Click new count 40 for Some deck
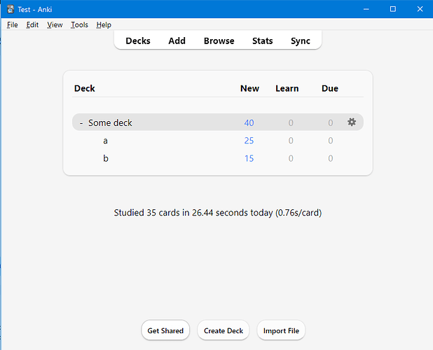The image size is (433, 350). pyautogui.click(x=249, y=122)
